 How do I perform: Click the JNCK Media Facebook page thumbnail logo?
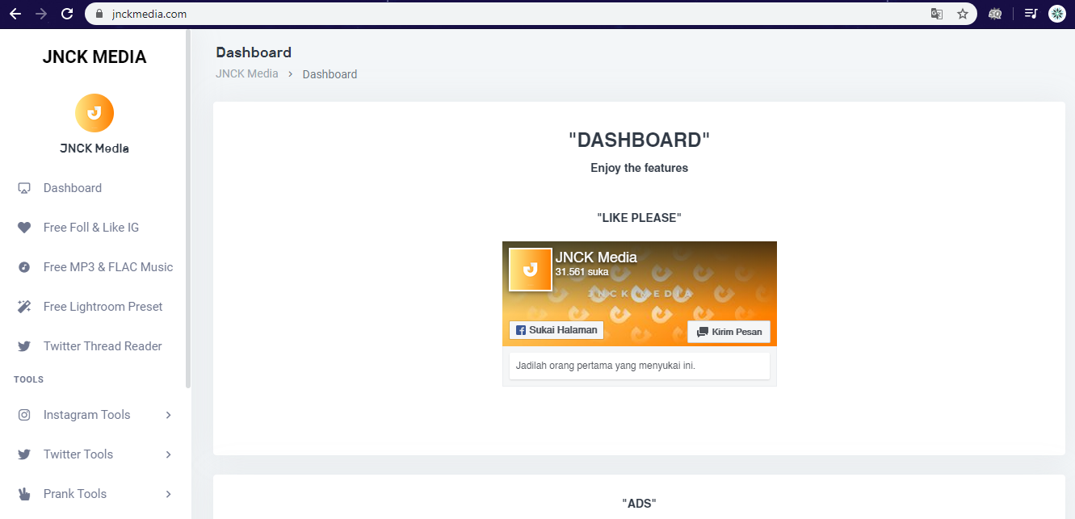530,270
